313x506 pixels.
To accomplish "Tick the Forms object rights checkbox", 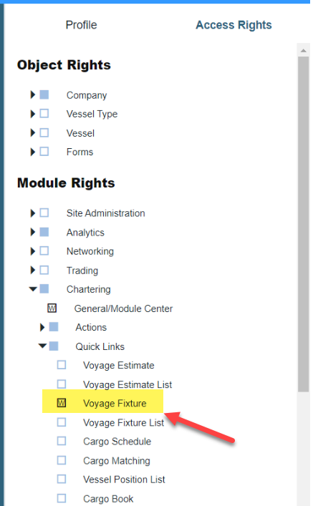I will click(x=44, y=152).
